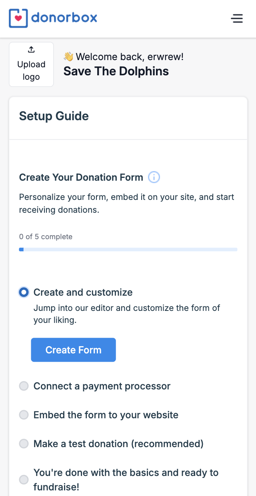This screenshot has height=496, width=256.
Task: Click the Upload logo text
Action: (x=31, y=71)
